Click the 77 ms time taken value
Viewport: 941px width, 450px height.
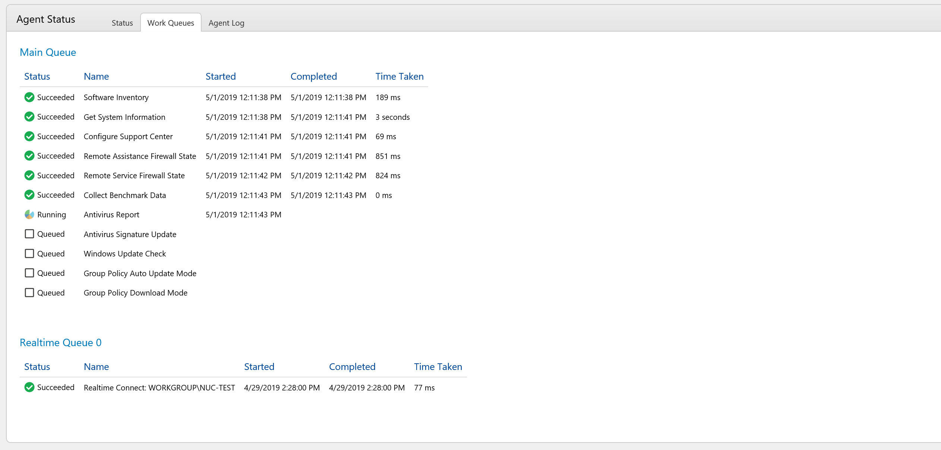424,388
